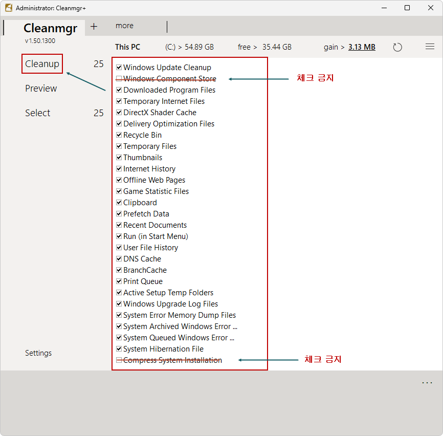The image size is (443, 436).
Task: Close the Cleanmgr+ window
Action: click(431, 8)
